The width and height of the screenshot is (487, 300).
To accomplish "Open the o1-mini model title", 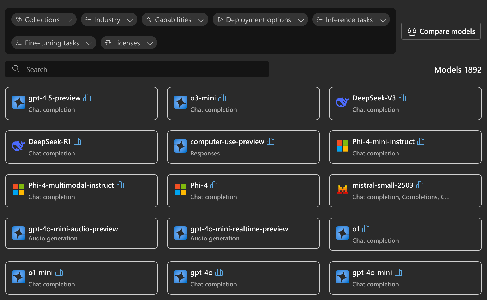I will pyautogui.click(x=40, y=273).
